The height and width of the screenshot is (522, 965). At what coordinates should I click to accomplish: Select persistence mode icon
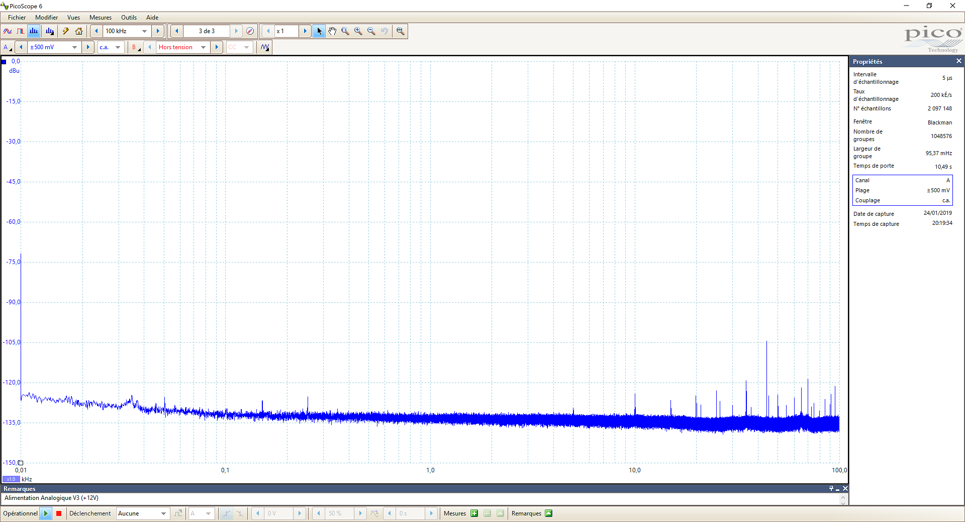click(x=21, y=31)
